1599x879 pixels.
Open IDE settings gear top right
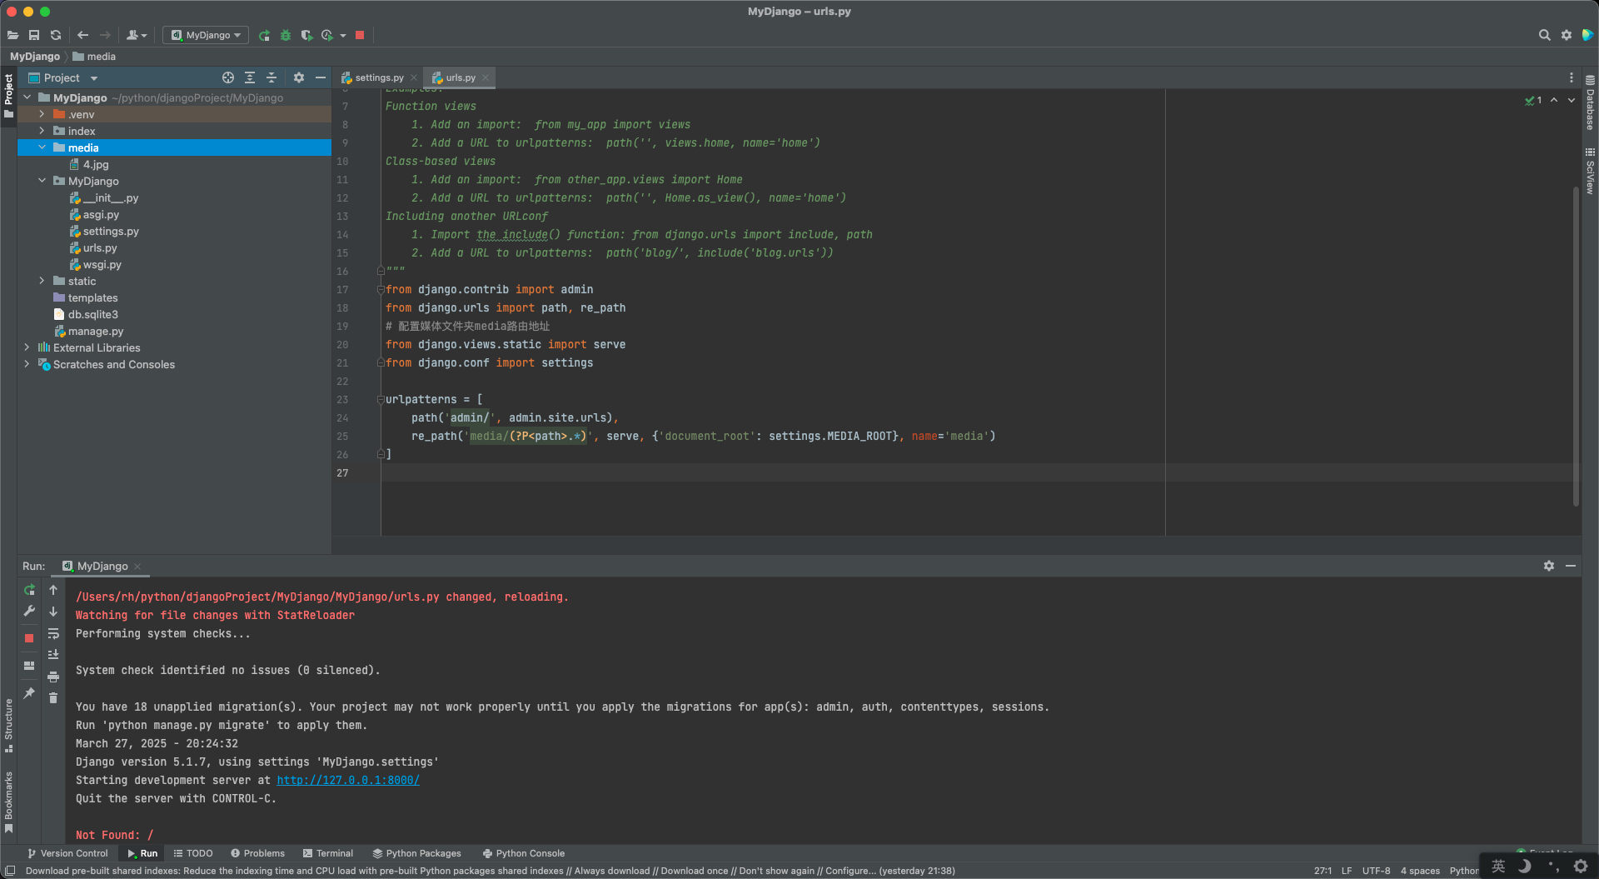pos(1567,35)
